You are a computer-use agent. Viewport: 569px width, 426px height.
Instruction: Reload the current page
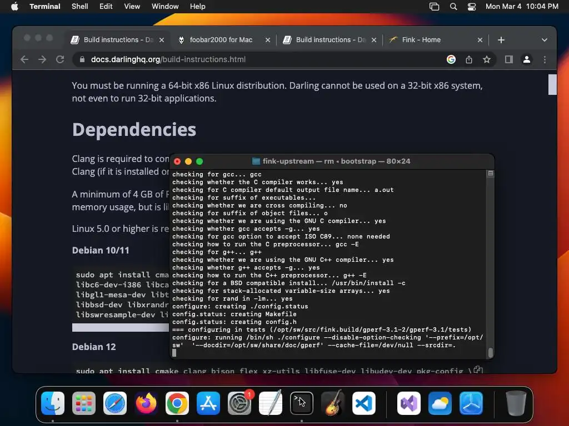pyautogui.click(x=60, y=59)
